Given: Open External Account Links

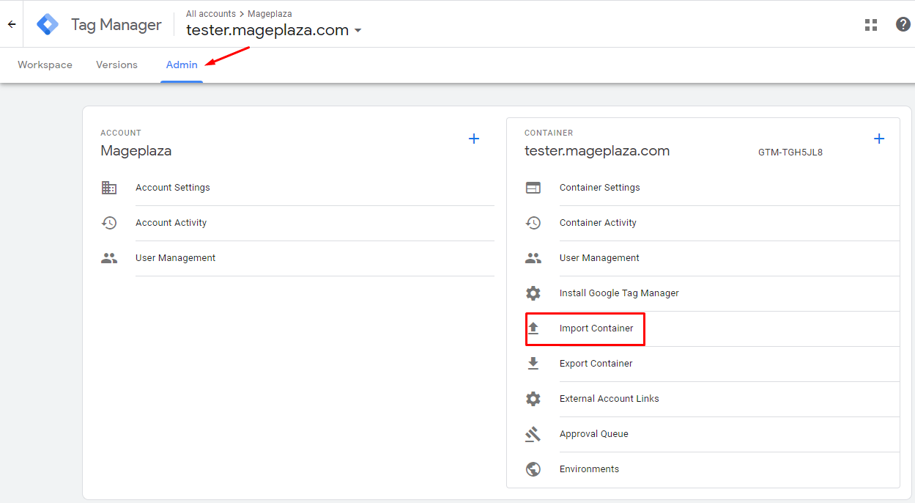Looking at the screenshot, I should (x=610, y=399).
